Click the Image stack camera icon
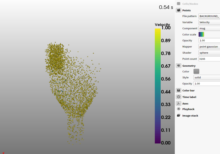Image resolution: width=220 pixels, height=154 pixels. click(178, 116)
